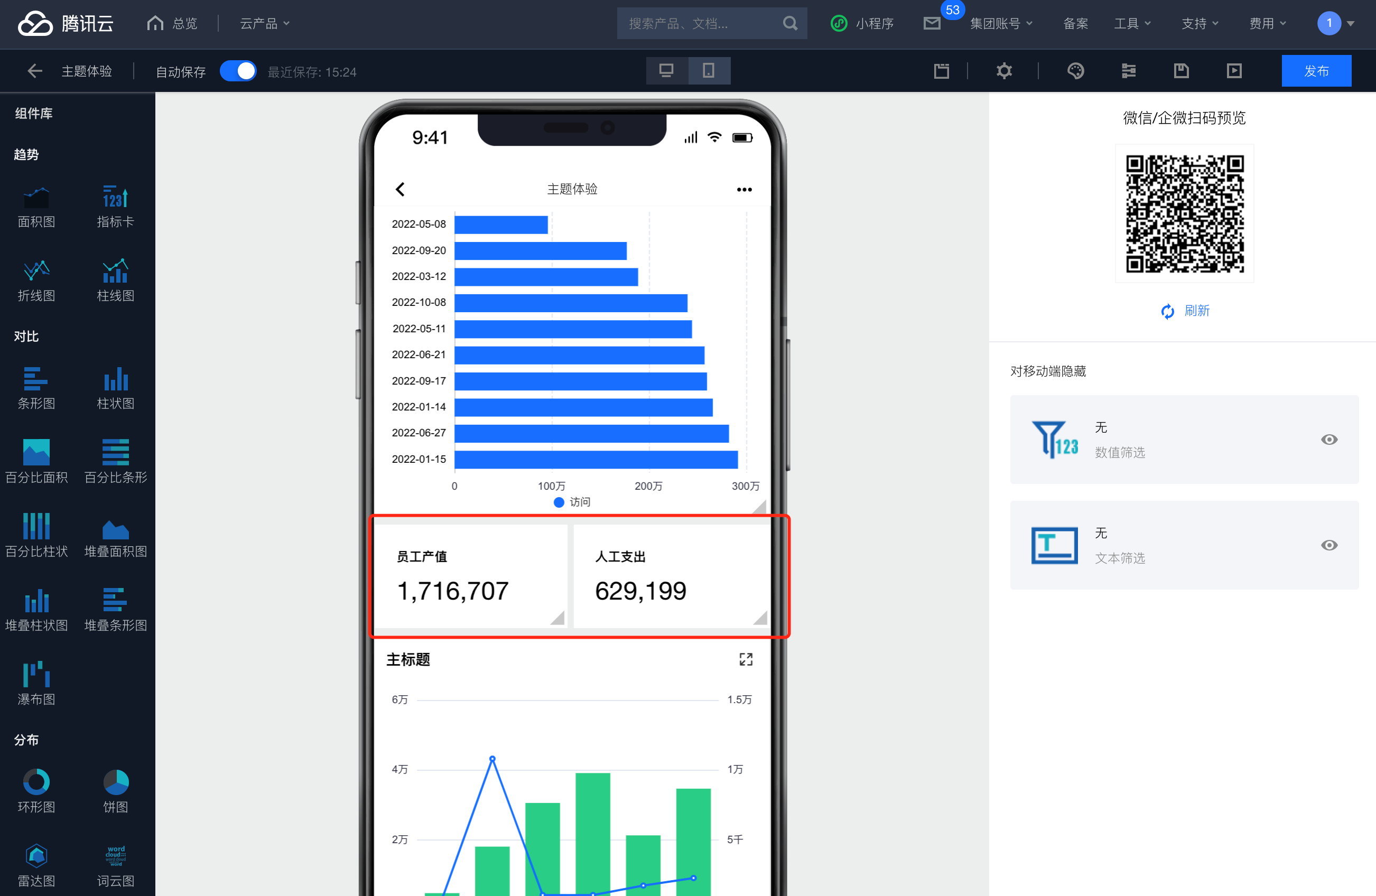Toggle visibility of 文本筛选 component

1328,546
